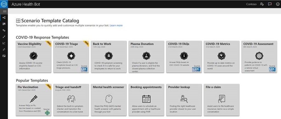Select the File a claim template

221,100
